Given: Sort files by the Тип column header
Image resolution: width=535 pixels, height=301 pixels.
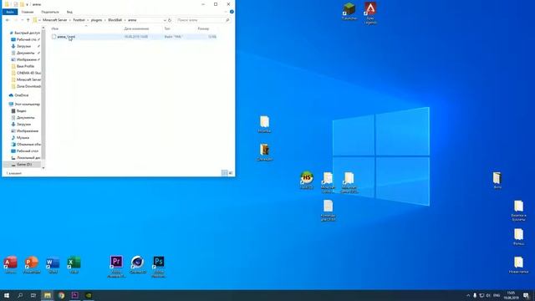Looking at the screenshot, I should point(167,28).
